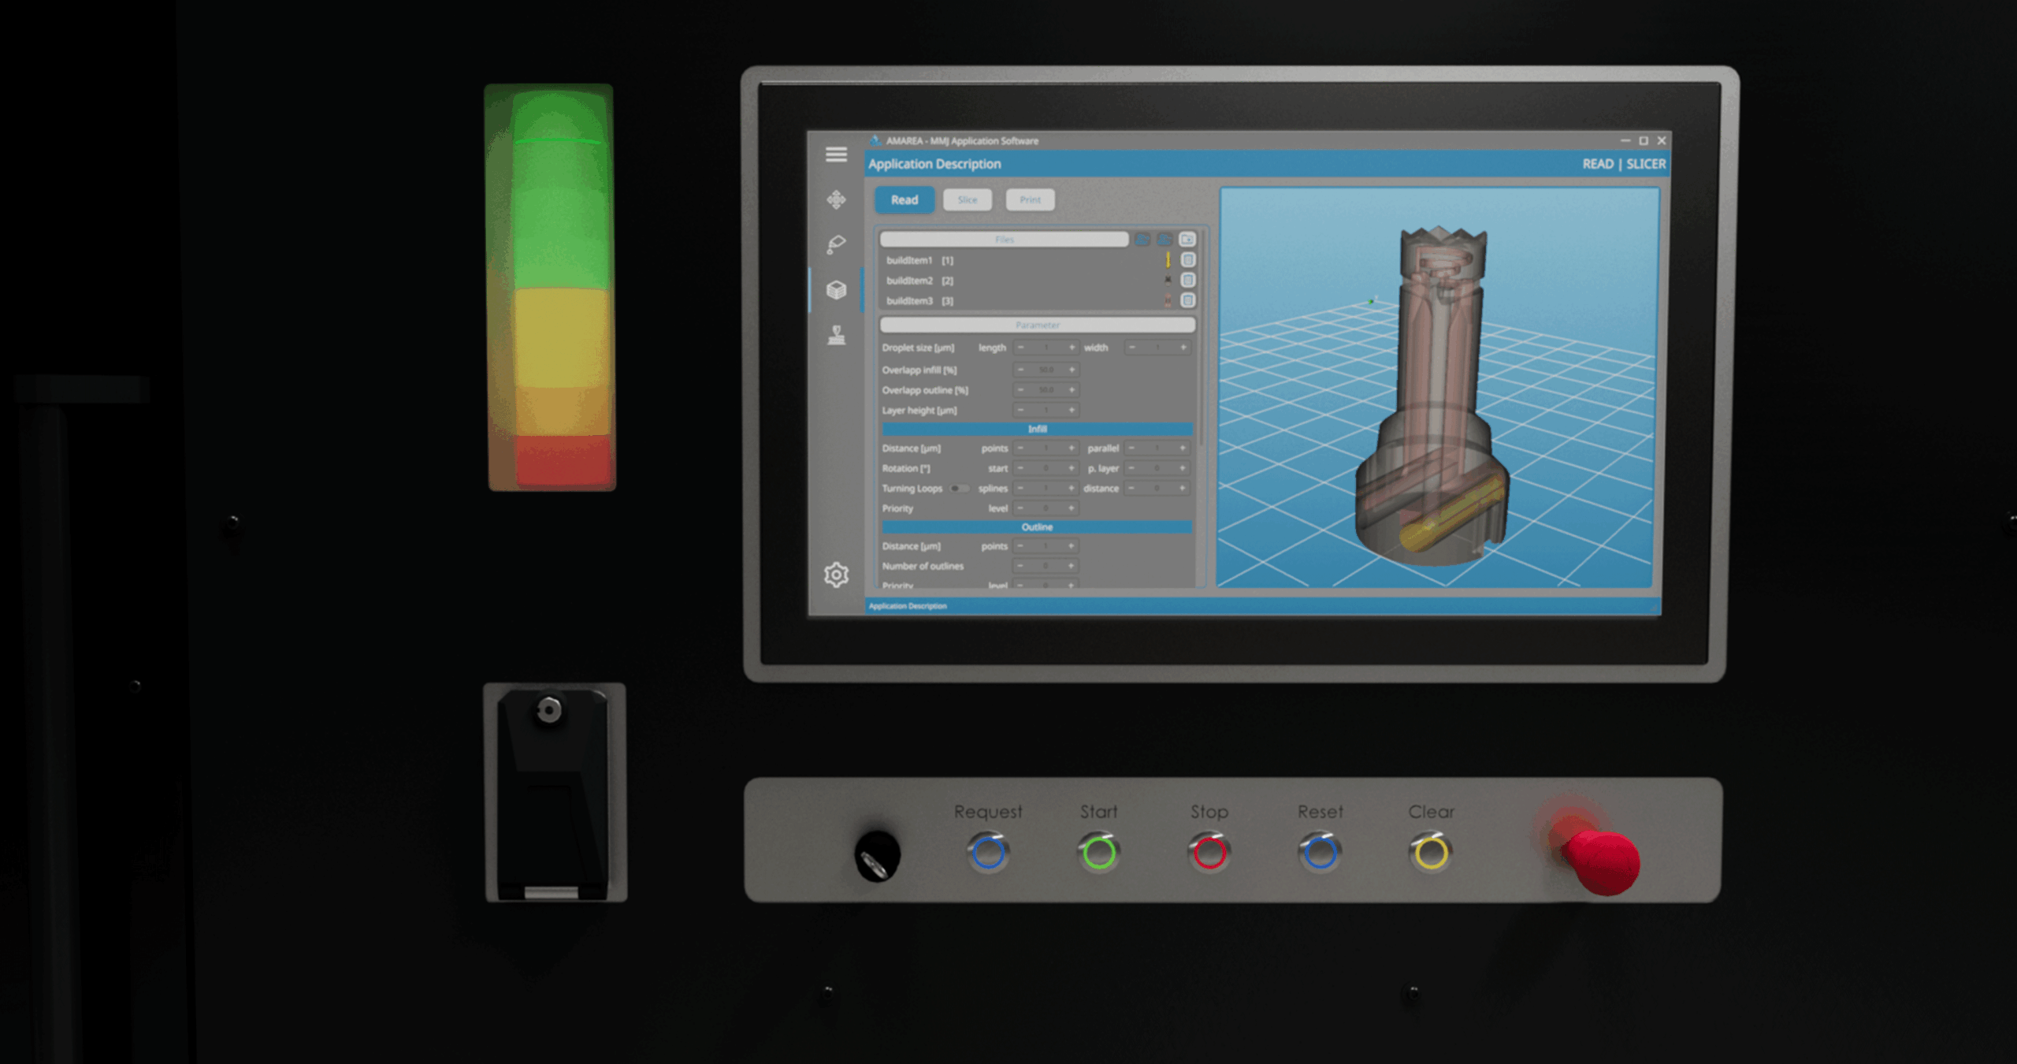The image size is (2017, 1064).
Task: Decrease the Overlapp infill percentage
Action: coord(1020,370)
